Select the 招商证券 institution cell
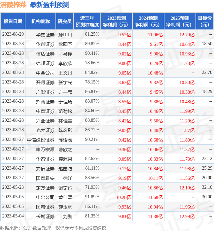Viewport: 214px width, 231px height. click(41, 101)
